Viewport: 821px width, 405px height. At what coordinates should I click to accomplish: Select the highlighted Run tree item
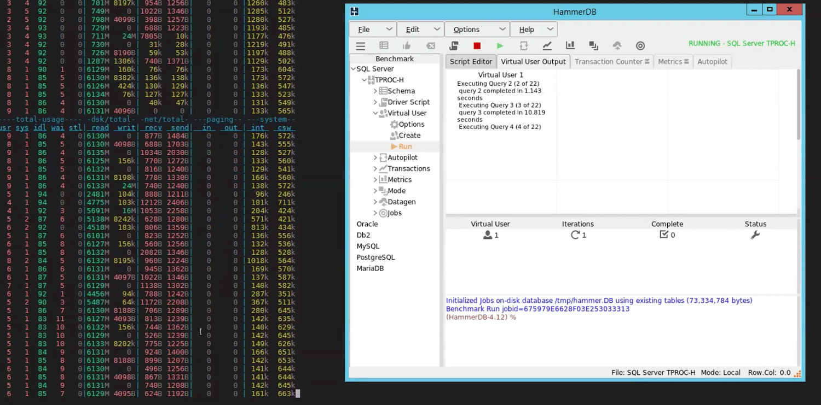coord(405,146)
